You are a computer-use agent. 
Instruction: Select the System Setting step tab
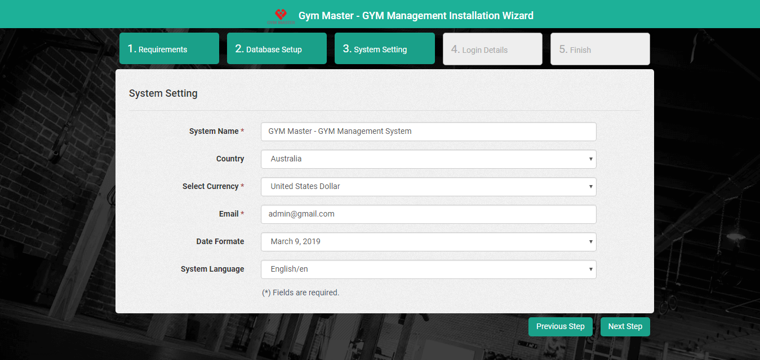pyautogui.click(x=384, y=49)
